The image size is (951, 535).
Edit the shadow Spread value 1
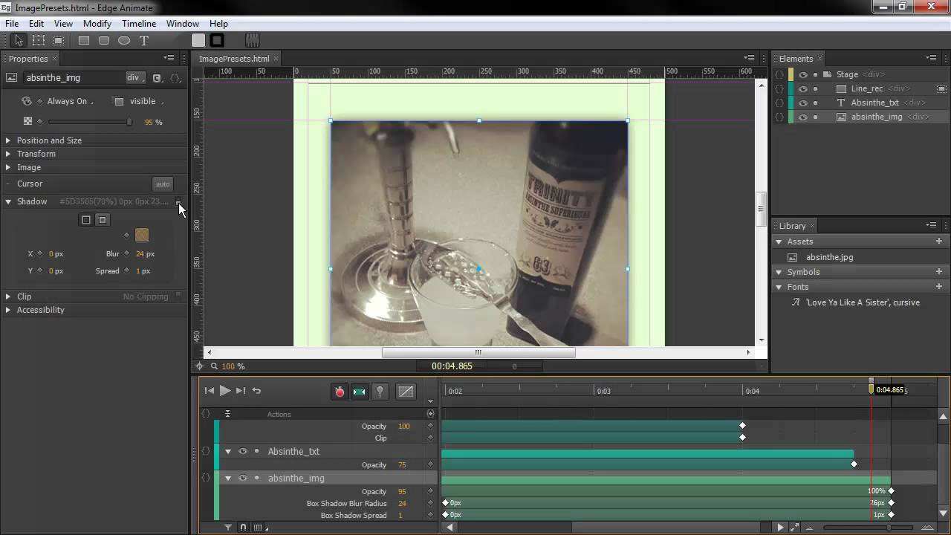click(138, 270)
